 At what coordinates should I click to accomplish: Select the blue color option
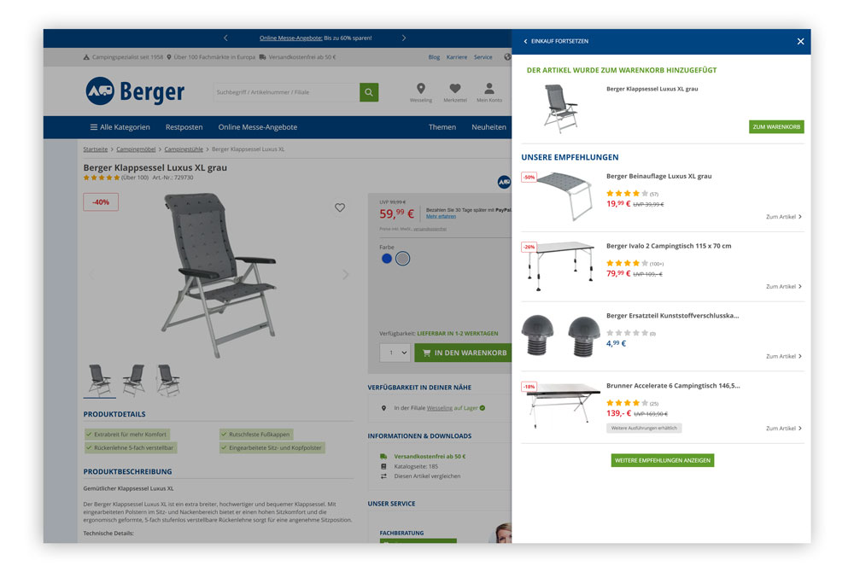tap(387, 259)
